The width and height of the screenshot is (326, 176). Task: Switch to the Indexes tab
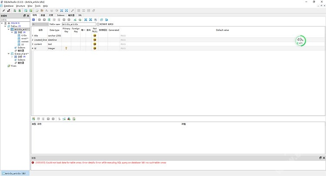click(x=61, y=15)
